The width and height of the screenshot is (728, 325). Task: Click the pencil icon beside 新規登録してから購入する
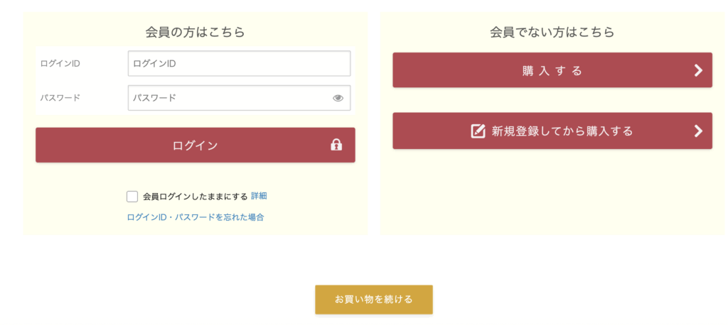[x=478, y=131]
